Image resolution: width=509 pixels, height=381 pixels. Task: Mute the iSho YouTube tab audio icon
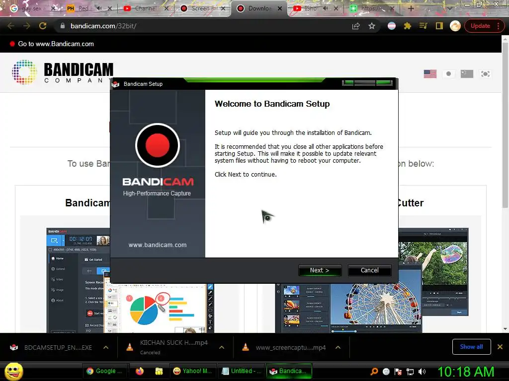point(326,8)
